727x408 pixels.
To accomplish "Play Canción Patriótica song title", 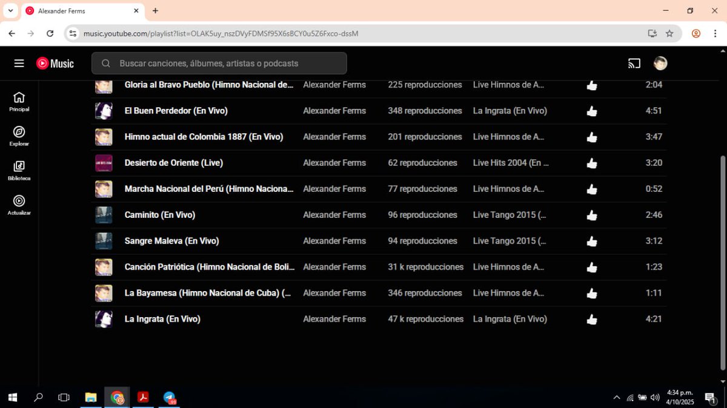I will (210, 267).
